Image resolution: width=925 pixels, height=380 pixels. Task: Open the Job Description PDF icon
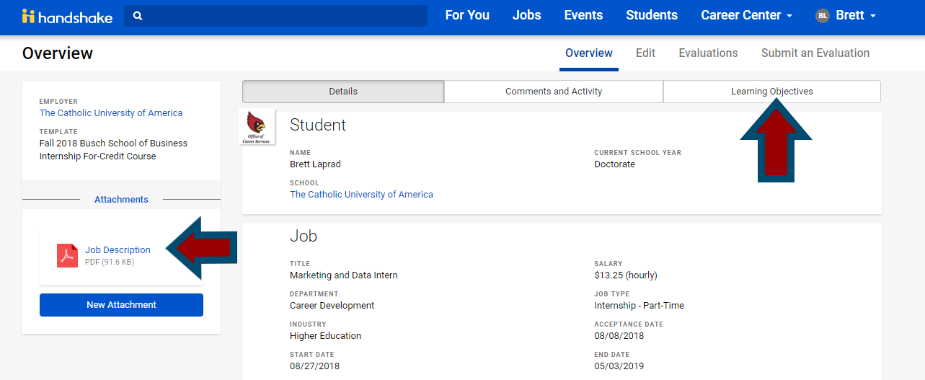67,255
